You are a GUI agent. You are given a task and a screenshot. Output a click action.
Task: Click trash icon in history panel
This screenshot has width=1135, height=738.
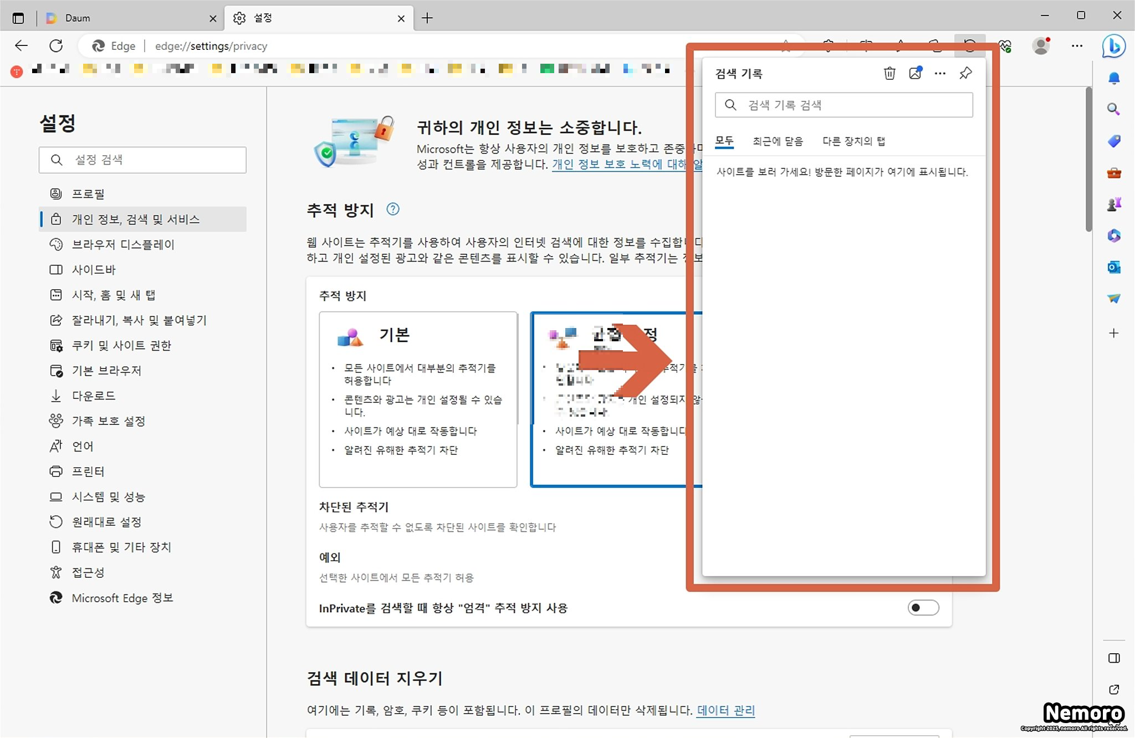pos(889,73)
